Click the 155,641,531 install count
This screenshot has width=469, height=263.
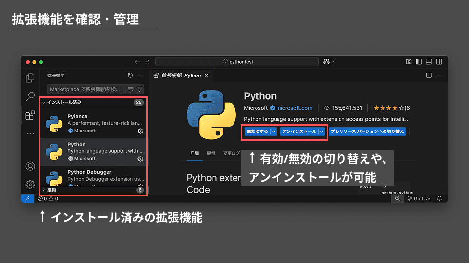click(343, 108)
